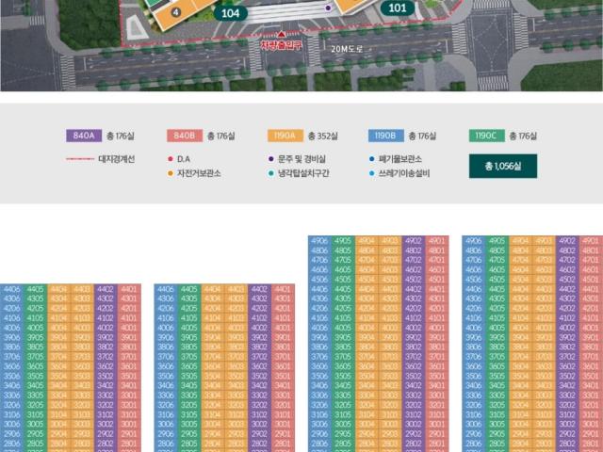Click the red D.A legend dot

(167, 159)
